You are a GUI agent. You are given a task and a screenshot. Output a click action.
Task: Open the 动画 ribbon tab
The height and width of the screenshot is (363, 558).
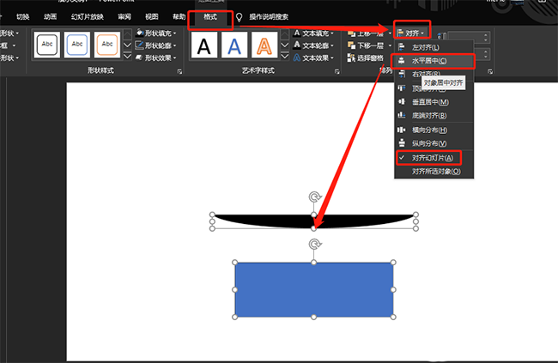[50, 16]
